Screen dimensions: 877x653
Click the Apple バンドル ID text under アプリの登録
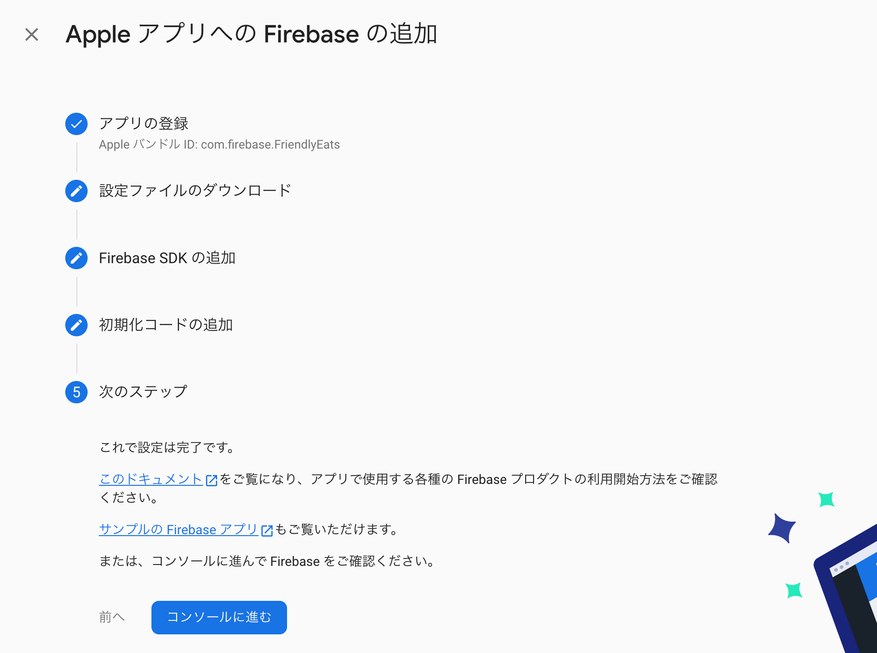pyautogui.click(x=219, y=144)
